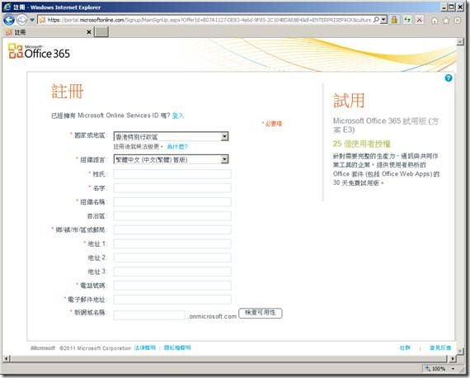470x378 pixels.
Task: Click the 法律聲明 legal link in footer
Action: pyautogui.click(x=145, y=347)
